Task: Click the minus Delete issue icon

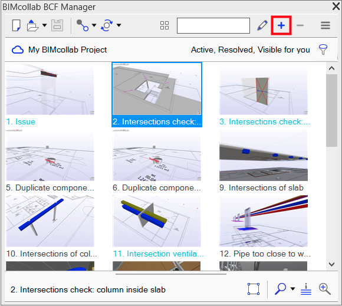Action: (300, 25)
